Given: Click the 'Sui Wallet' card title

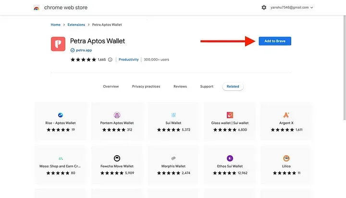Looking at the screenshot, I should pyautogui.click(x=173, y=123).
